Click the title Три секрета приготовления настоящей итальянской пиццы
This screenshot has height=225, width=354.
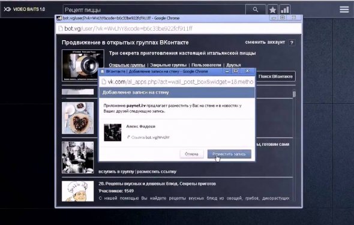[182, 53]
